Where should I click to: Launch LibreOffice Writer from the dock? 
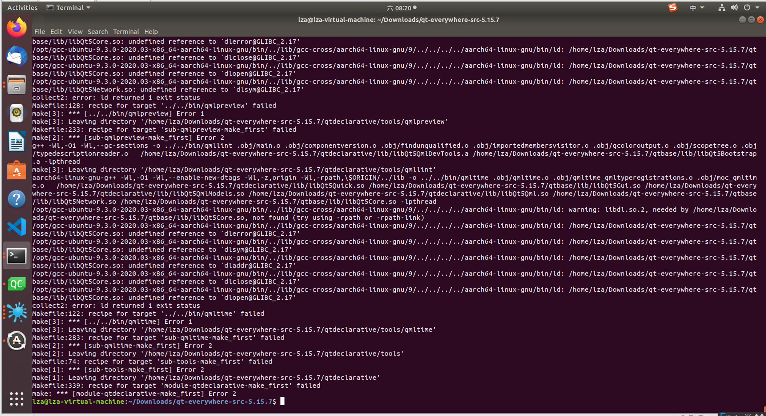[16, 142]
